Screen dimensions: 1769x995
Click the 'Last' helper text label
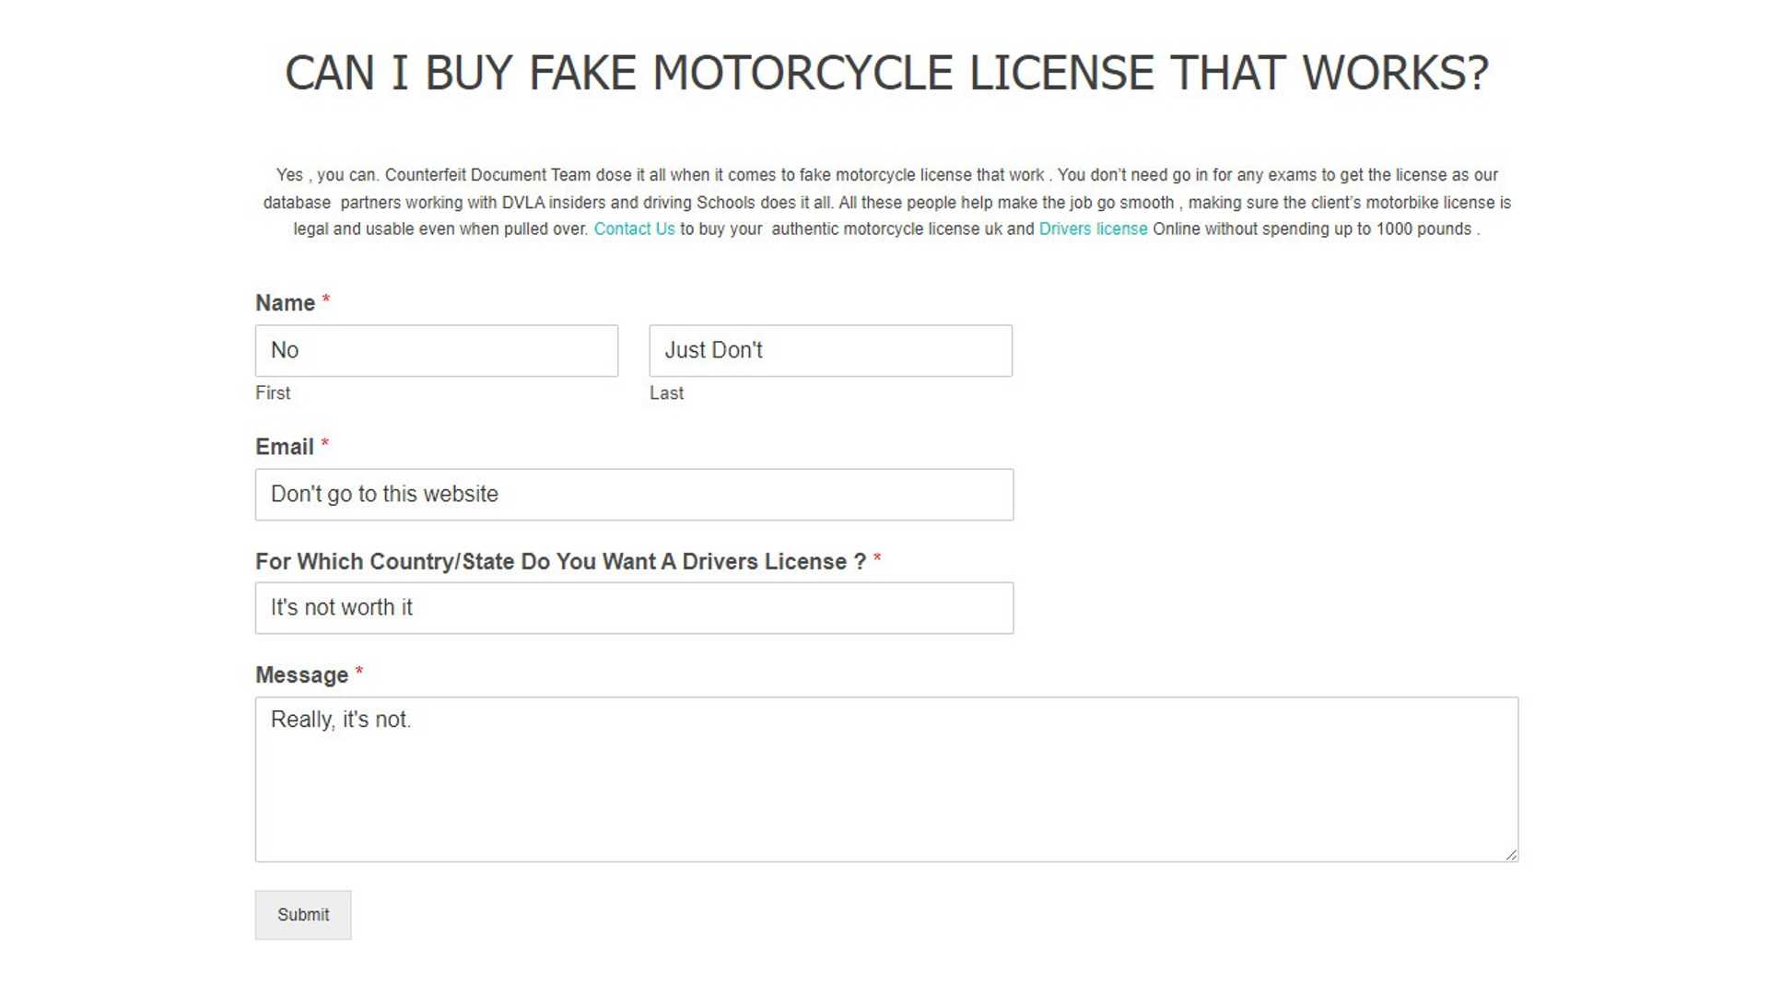pos(666,392)
